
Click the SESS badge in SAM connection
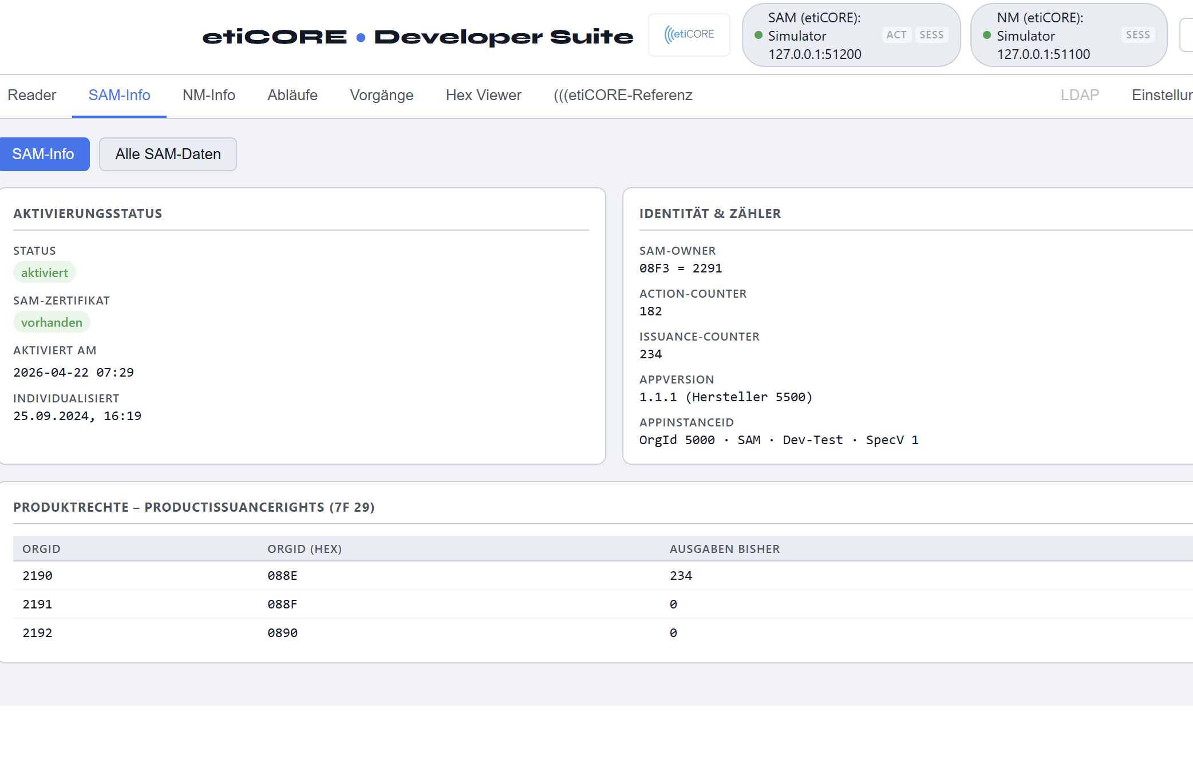[931, 35]
